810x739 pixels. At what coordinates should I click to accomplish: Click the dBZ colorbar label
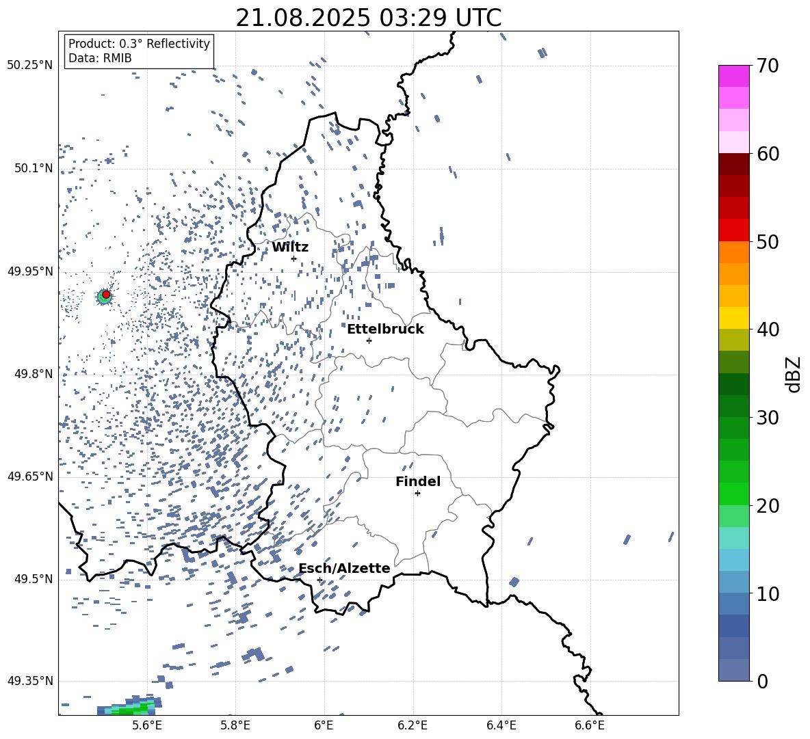794,374
